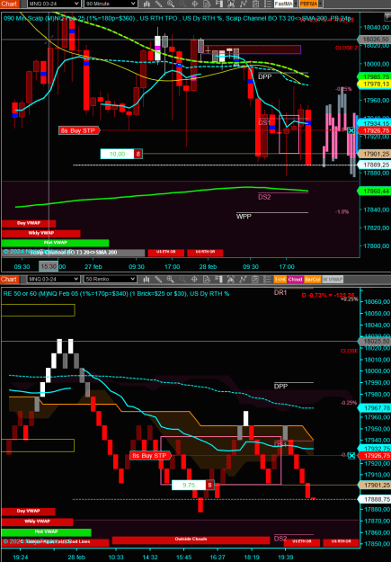Open the MNQ 03-24 instrument dropdown in top chart

[x=54, y=4]
